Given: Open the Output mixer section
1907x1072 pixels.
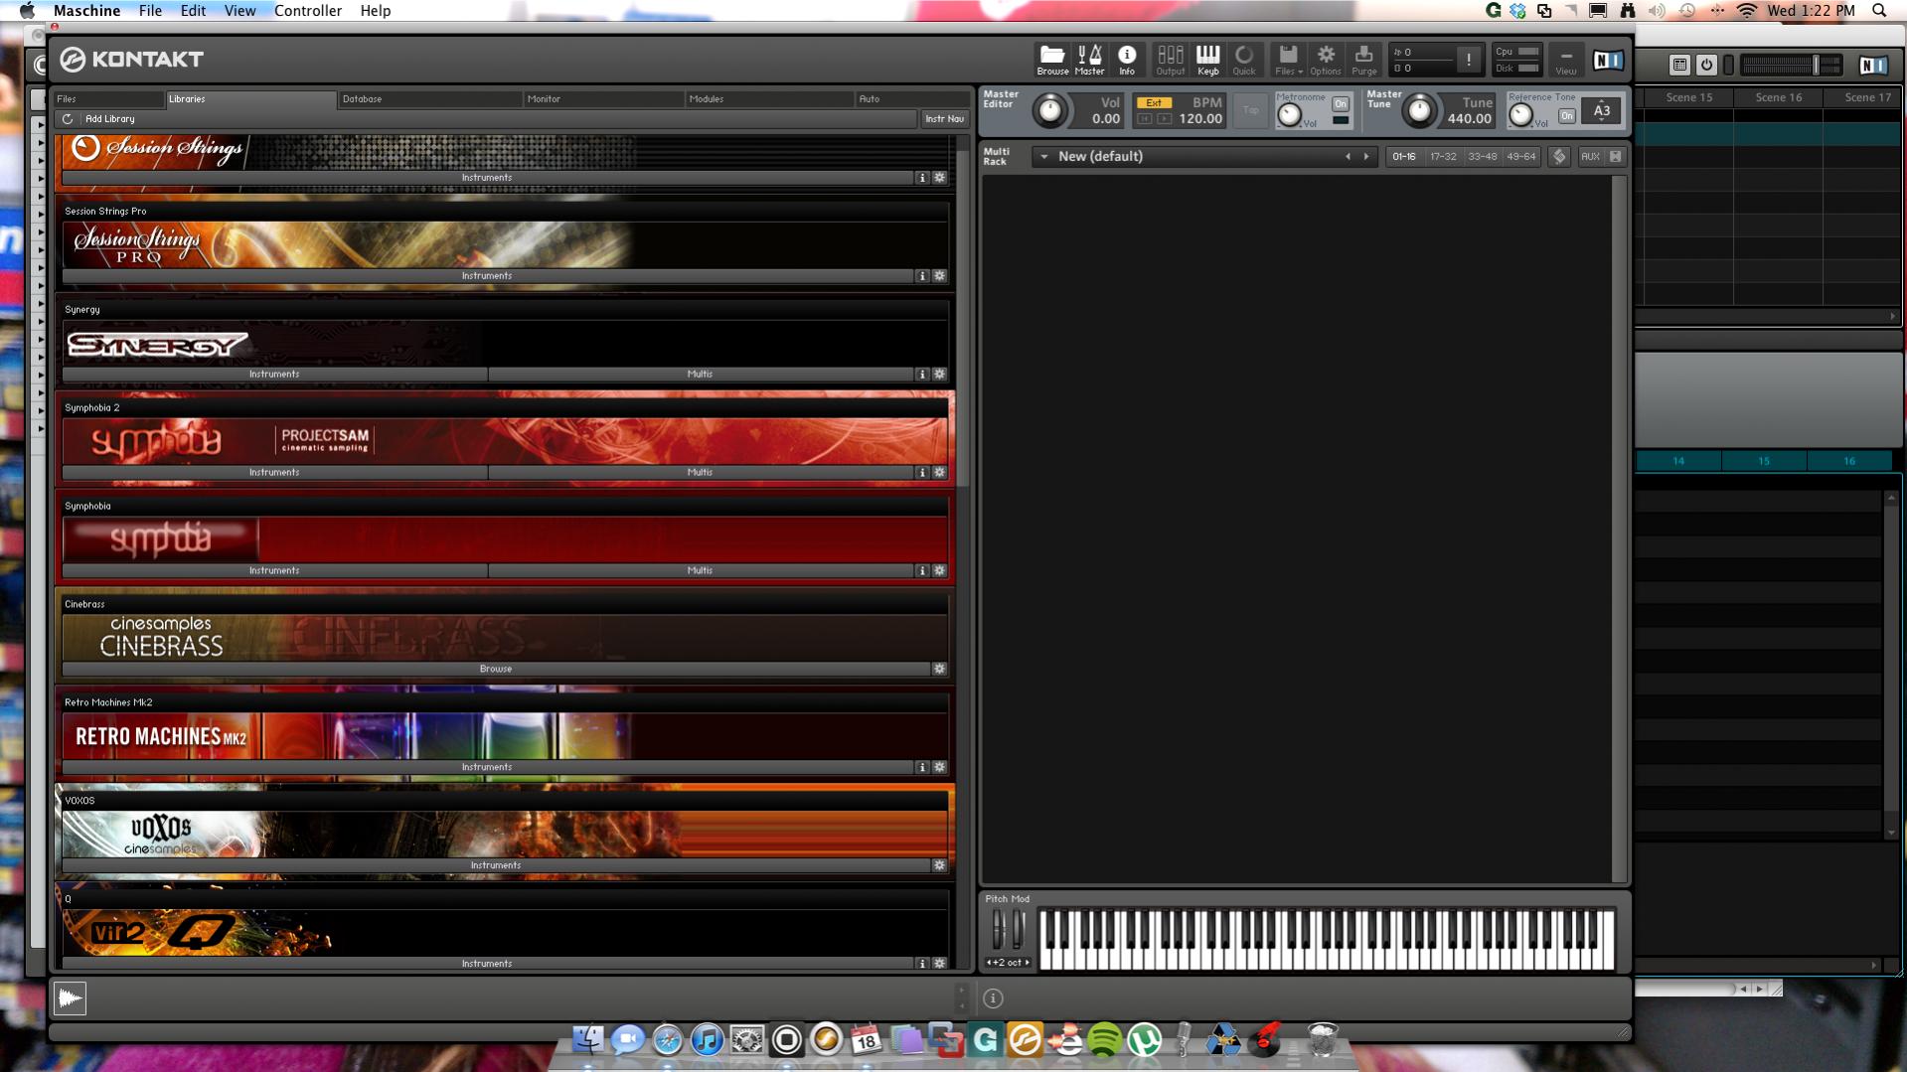Looking at the screenshot, I should click(x=1171, y=60).
